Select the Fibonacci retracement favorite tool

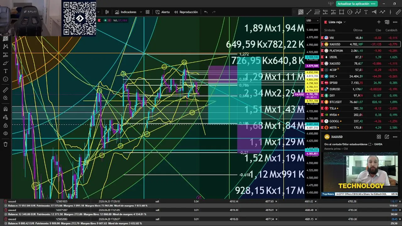[x=317, y=12]
